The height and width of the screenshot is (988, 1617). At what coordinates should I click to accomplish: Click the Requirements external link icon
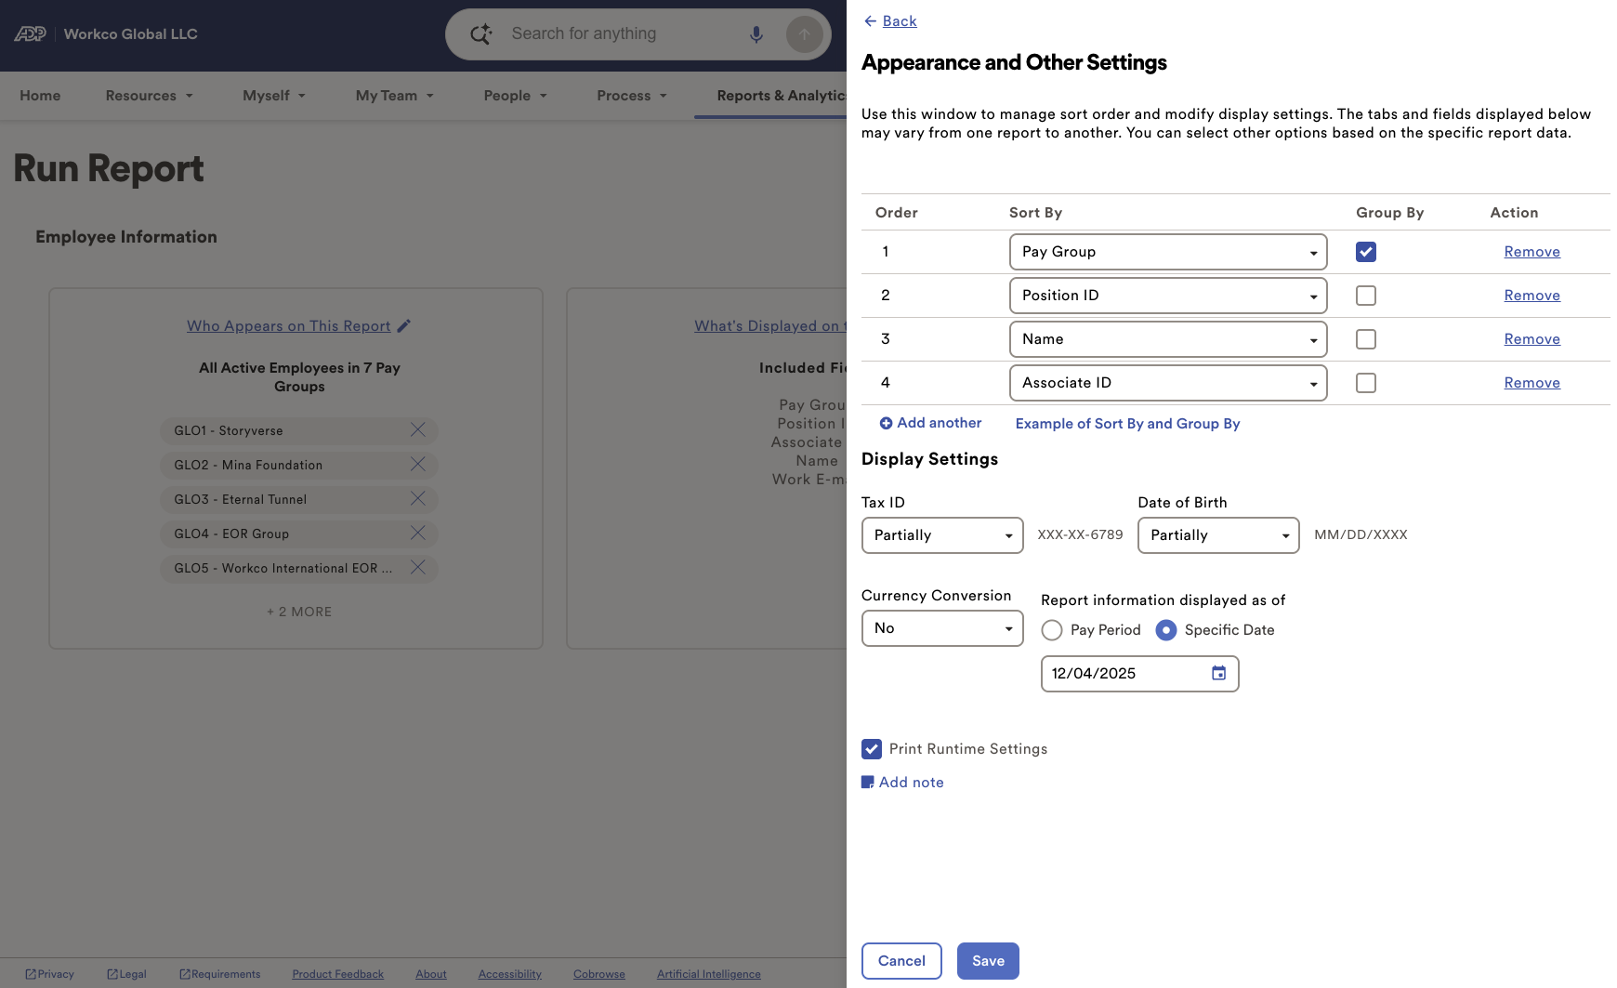tap(185, 974)
